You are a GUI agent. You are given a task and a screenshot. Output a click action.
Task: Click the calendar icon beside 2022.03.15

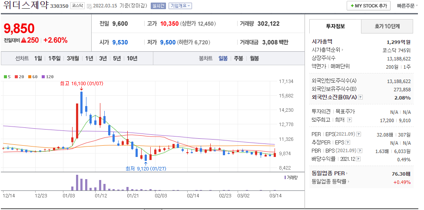coord(89,6)
